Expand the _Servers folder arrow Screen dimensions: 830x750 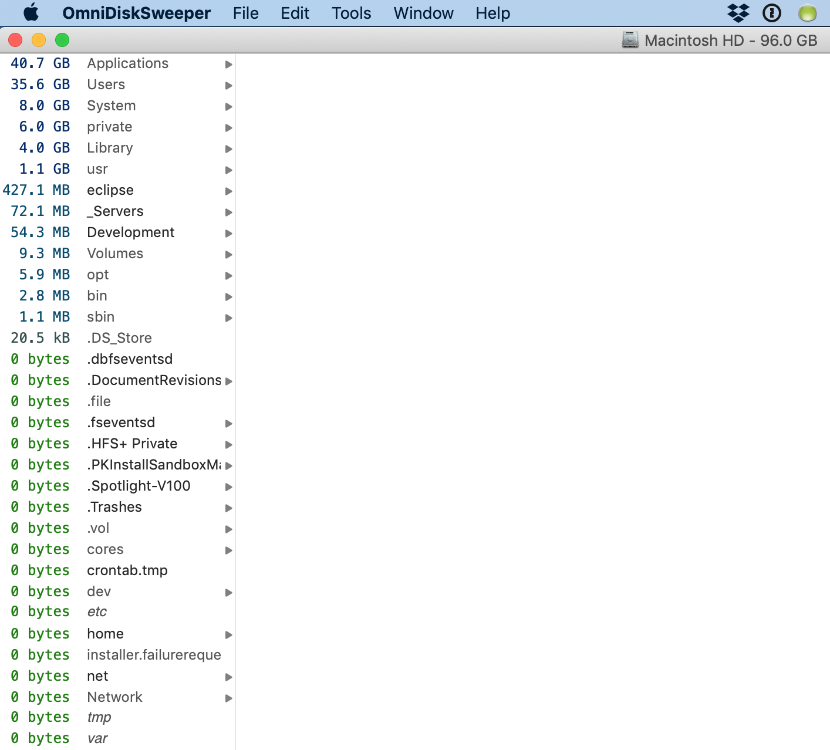pyautogui.click(x=229, y=212)
